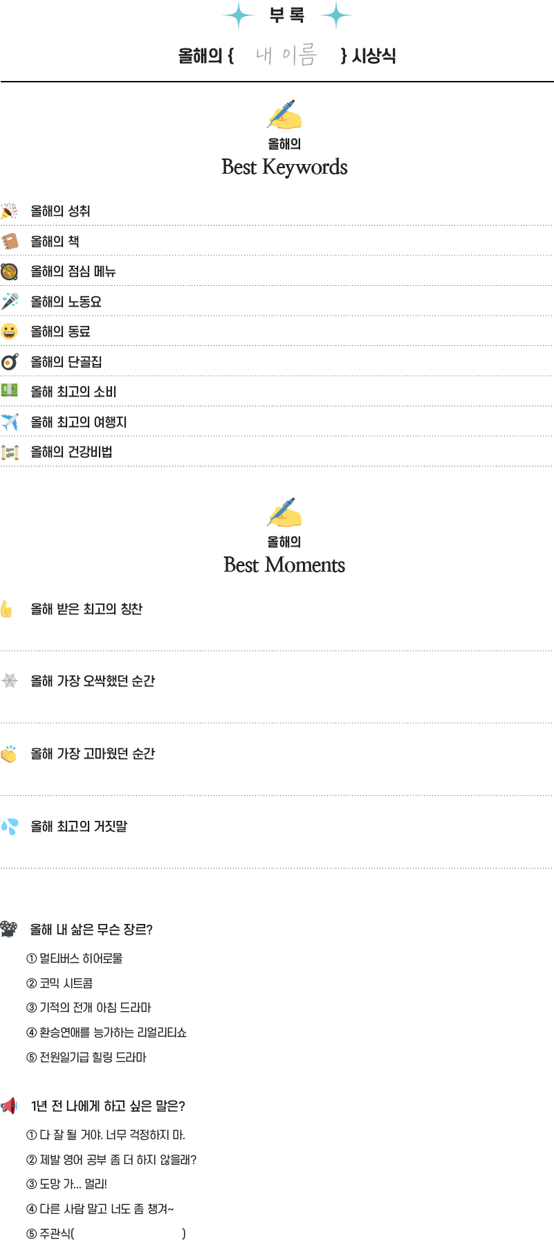The height and width of the screenshot is (1252, 554).
Task: Select option ③ 기적의 전개 아침 드라마
Action: pos(89,1008)
